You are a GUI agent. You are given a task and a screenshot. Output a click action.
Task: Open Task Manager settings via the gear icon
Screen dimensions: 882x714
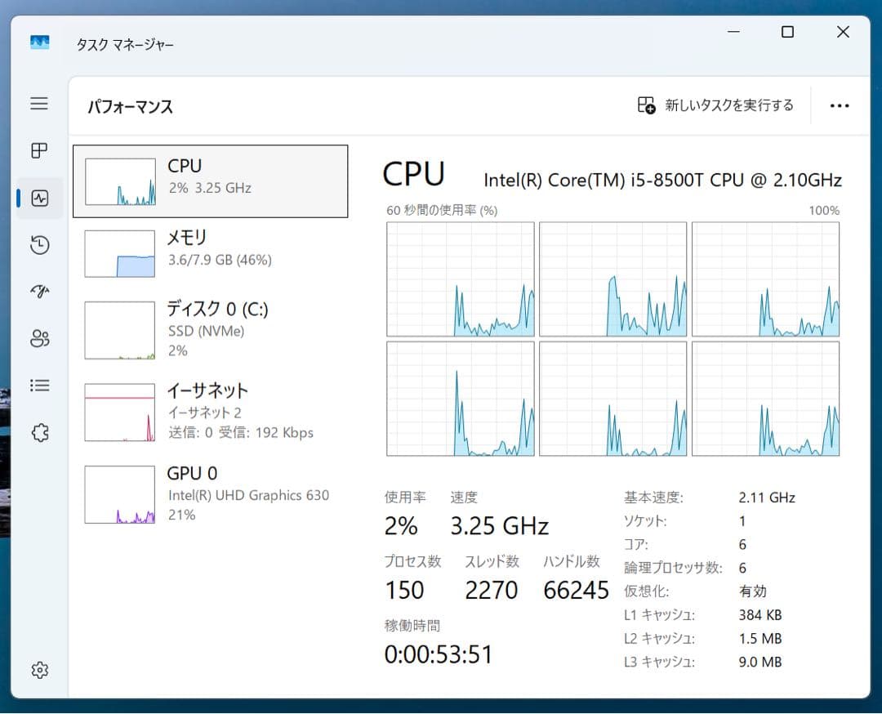(x=38, y=669)
